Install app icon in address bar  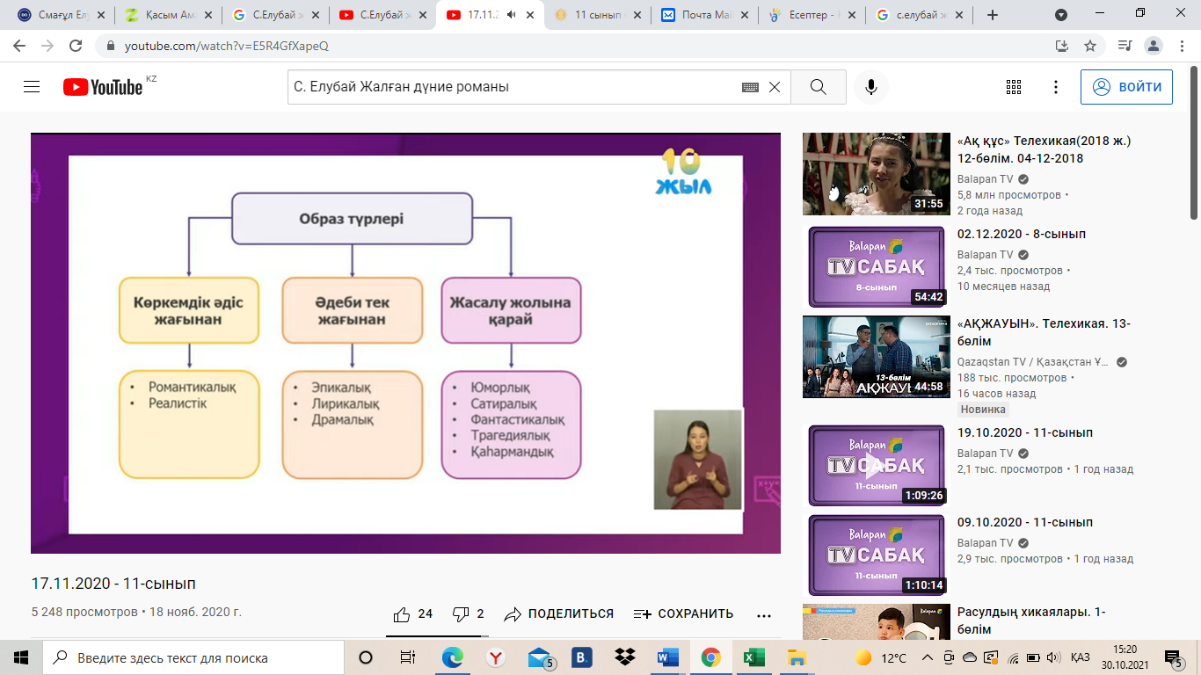(x=1062, y=46)
